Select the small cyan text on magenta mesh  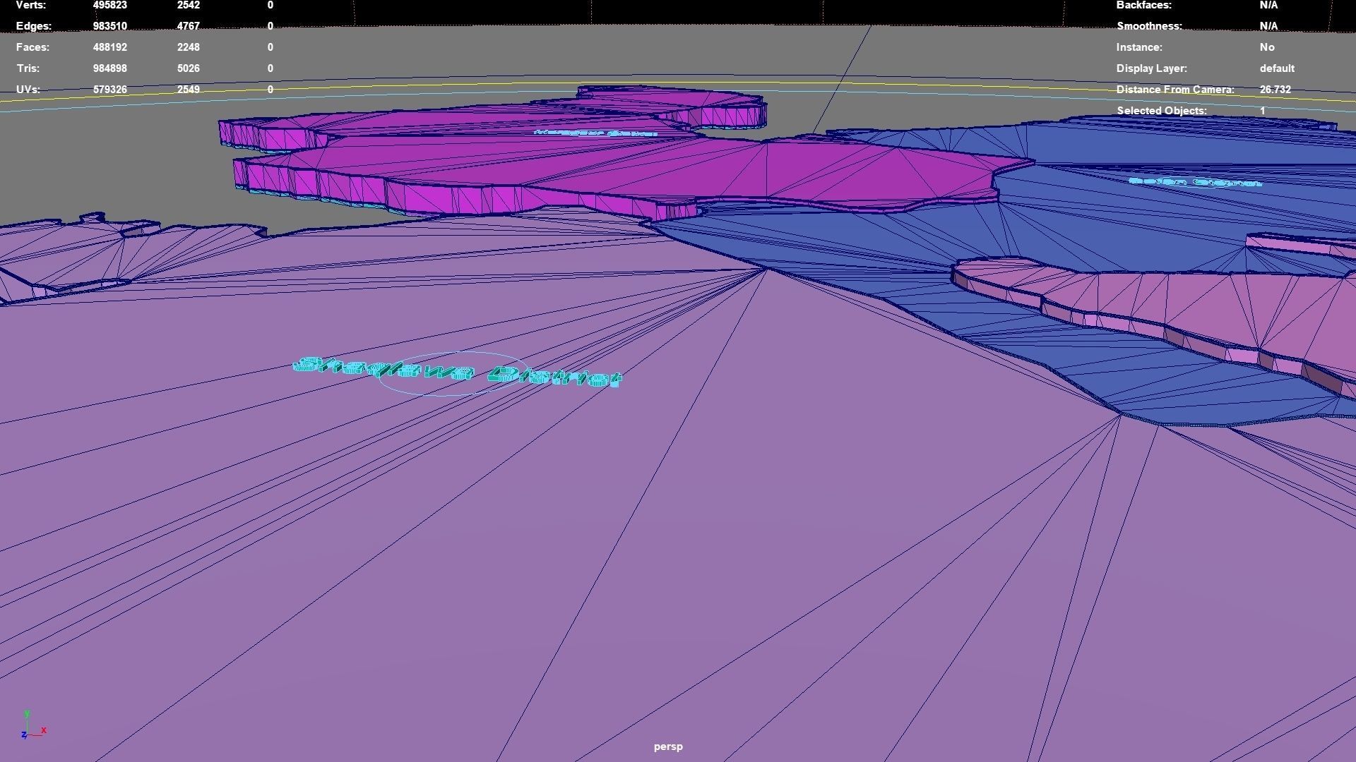tap(595, 133)
